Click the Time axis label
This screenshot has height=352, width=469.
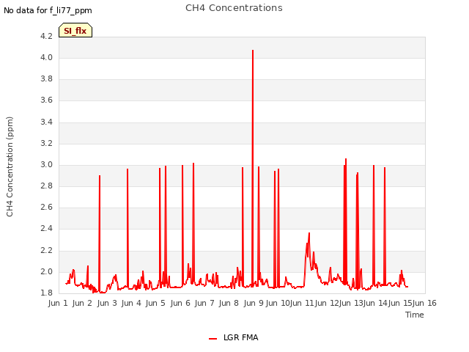[x=415, y=315]
